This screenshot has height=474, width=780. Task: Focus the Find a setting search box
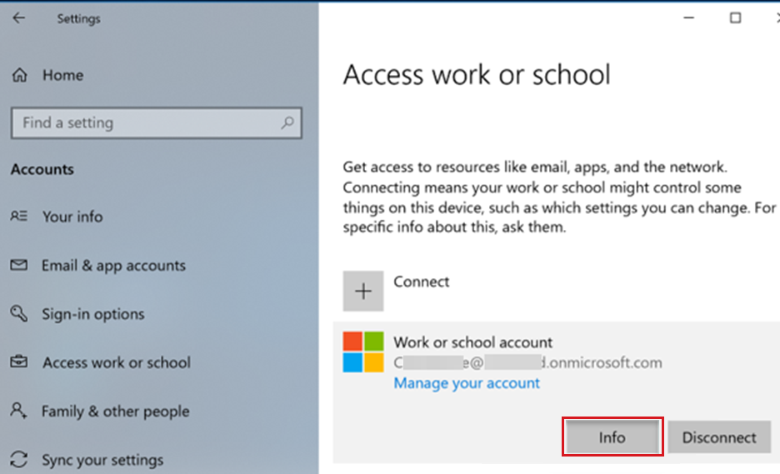156,122
